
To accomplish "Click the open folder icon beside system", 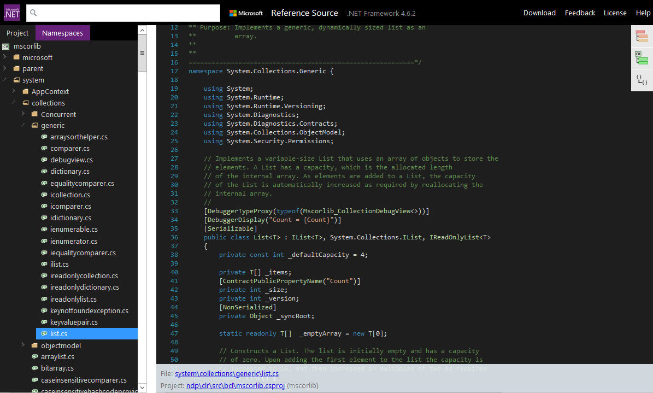I will coord(16,80).
